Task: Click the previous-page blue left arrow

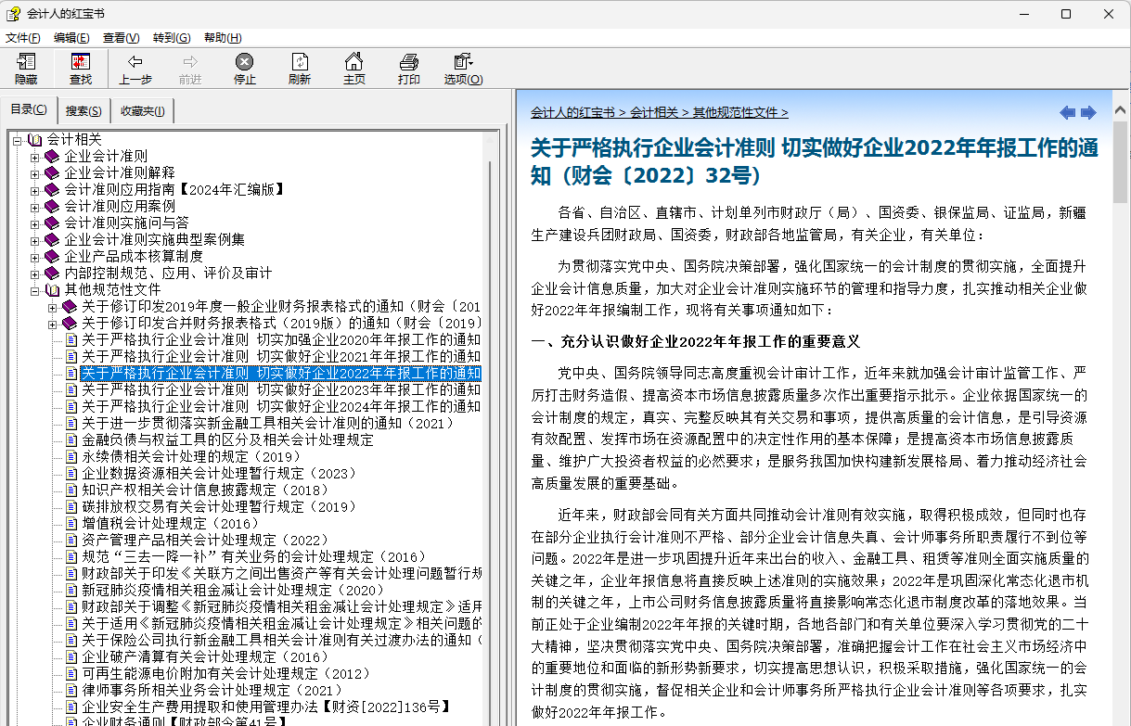Action: tap(1067, 113)
